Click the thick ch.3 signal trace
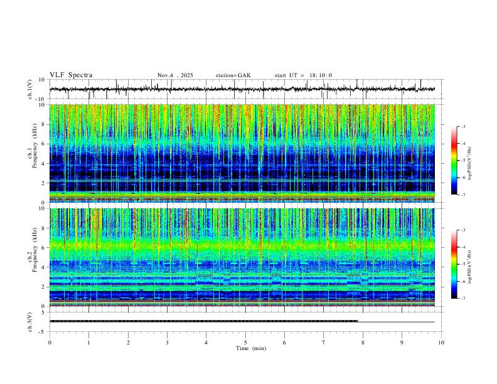The image size is (497, 384). (203, 321)
